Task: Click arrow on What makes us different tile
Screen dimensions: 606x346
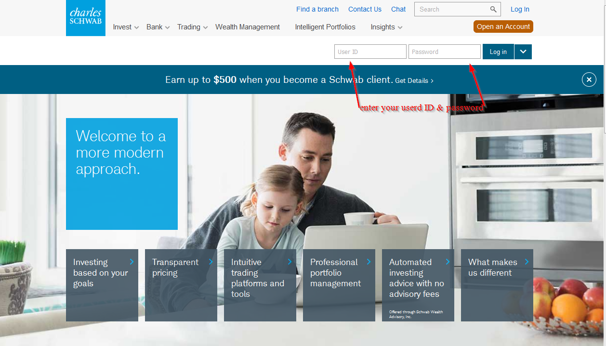Action: click(x=527, y=262)
